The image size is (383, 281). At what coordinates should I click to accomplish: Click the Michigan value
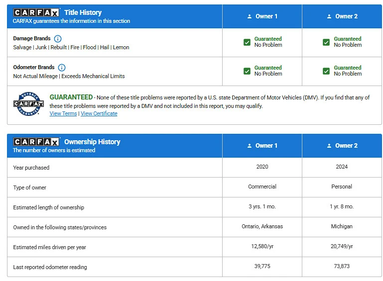342,226
